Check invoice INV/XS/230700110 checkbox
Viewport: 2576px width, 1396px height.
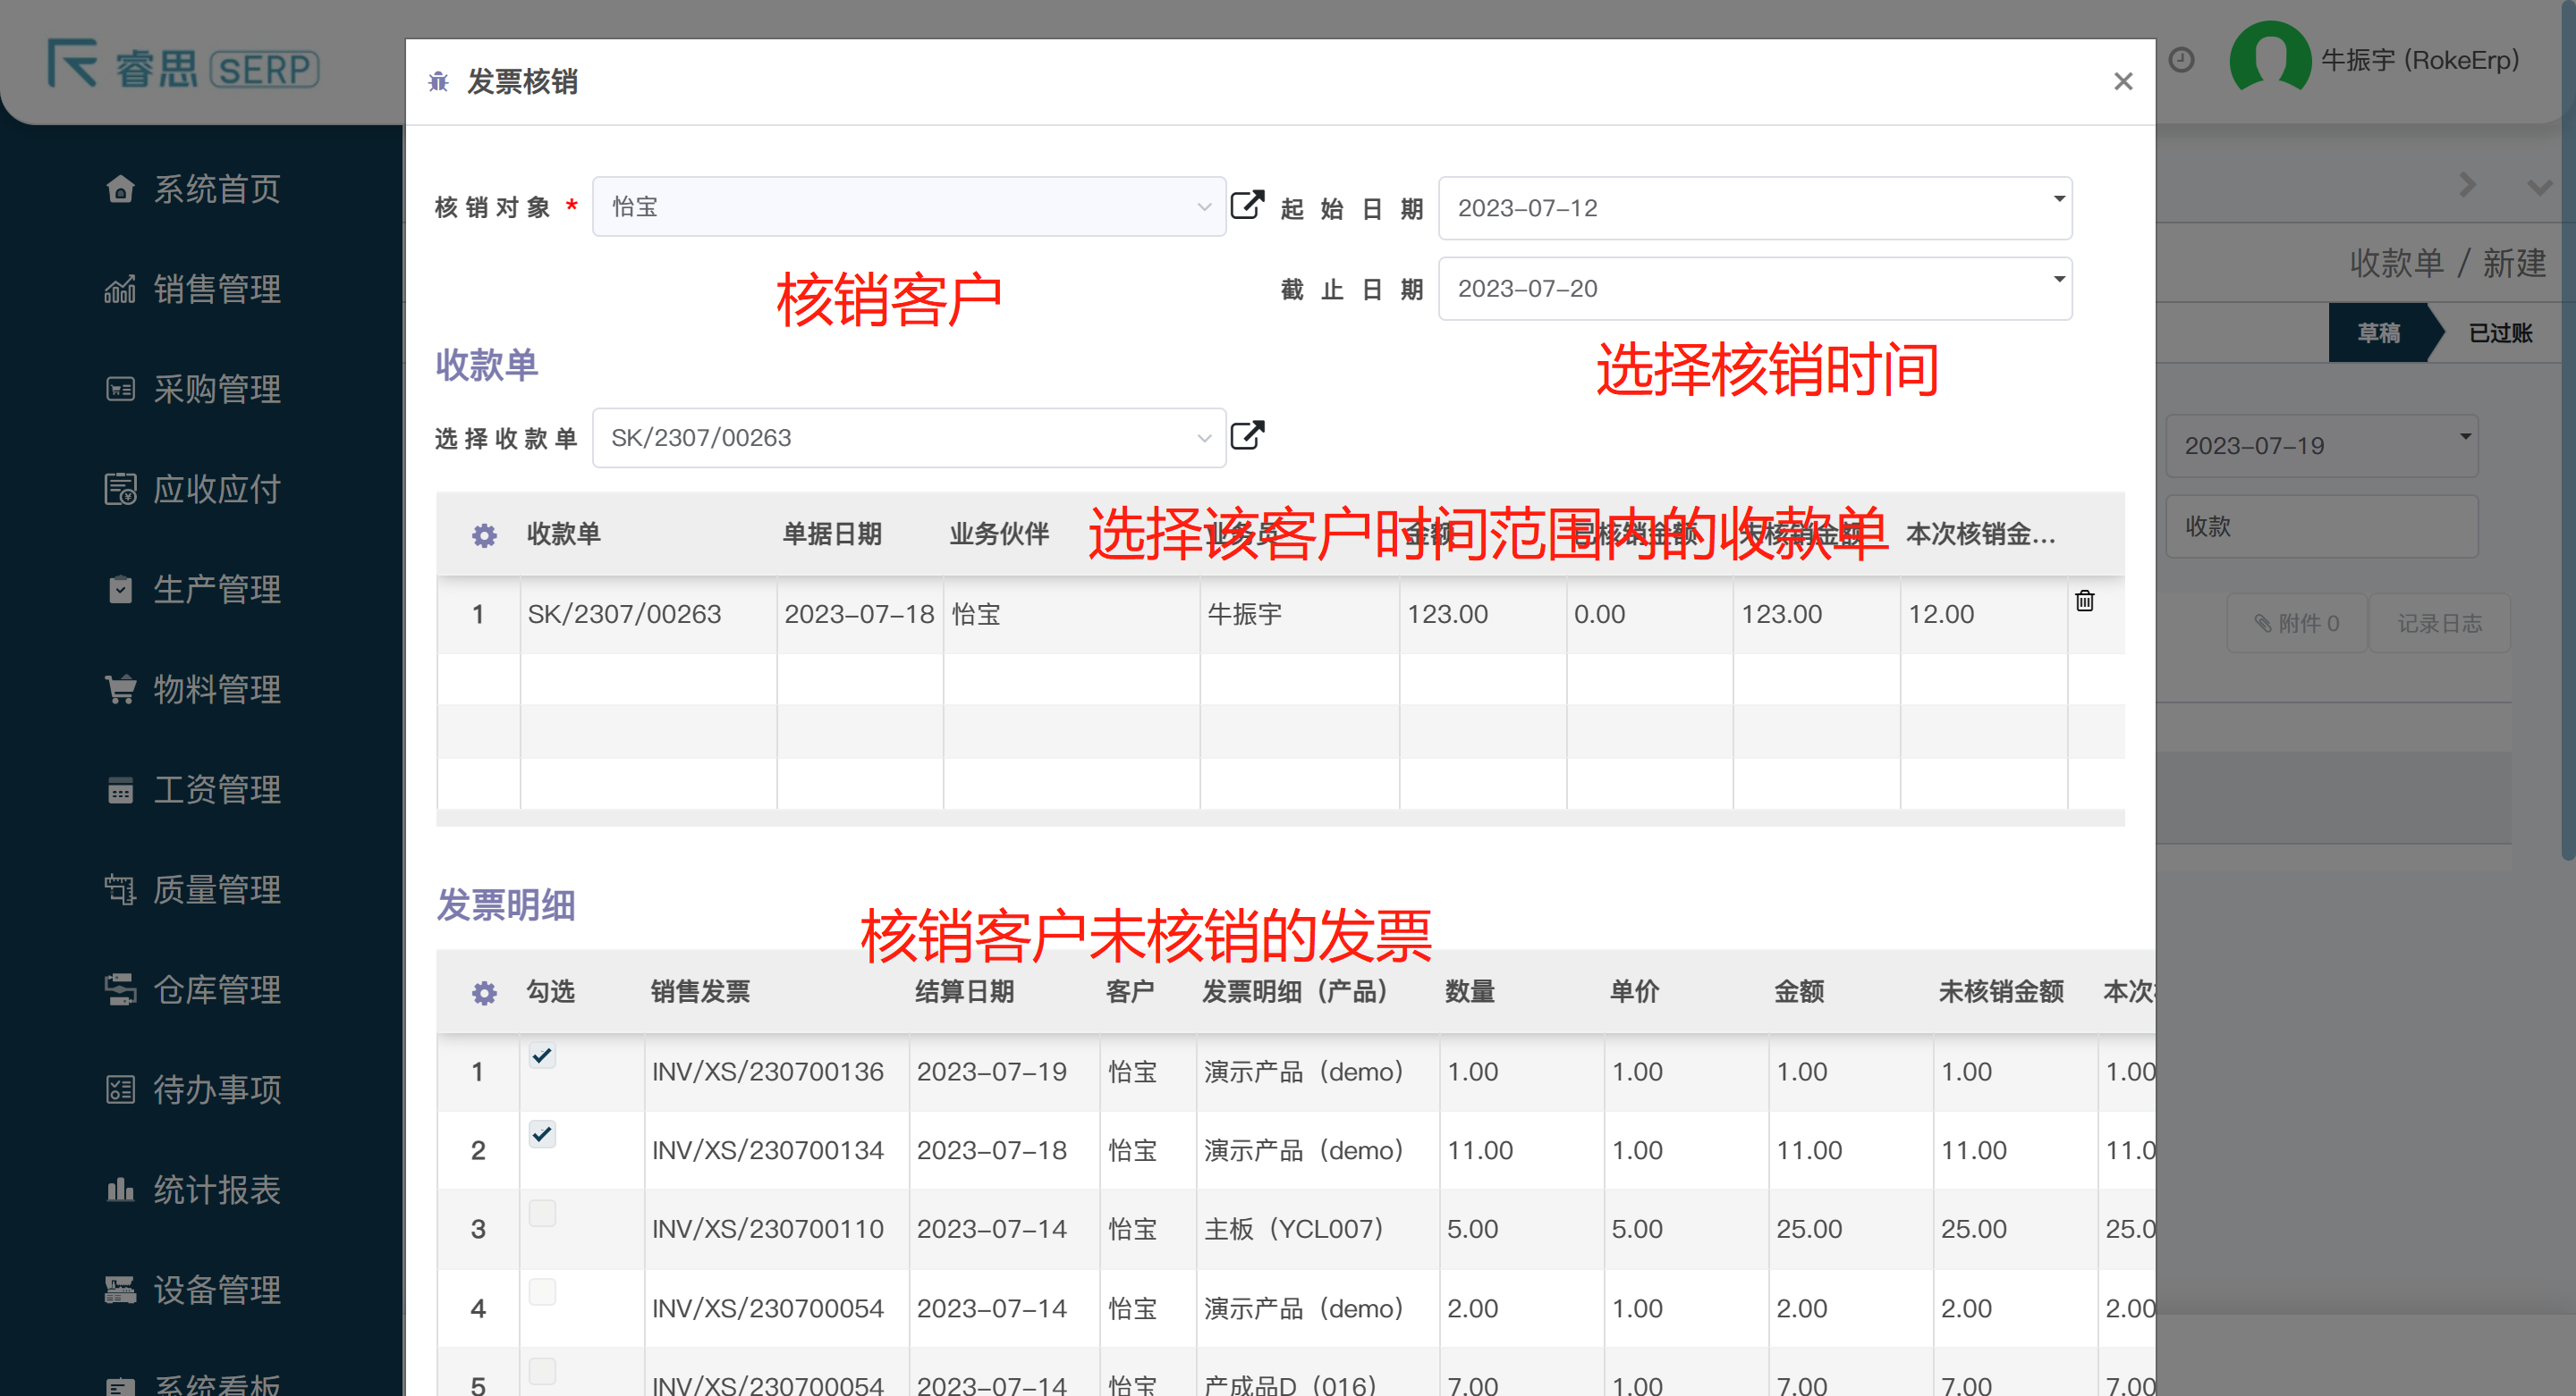click(542, 1213)
